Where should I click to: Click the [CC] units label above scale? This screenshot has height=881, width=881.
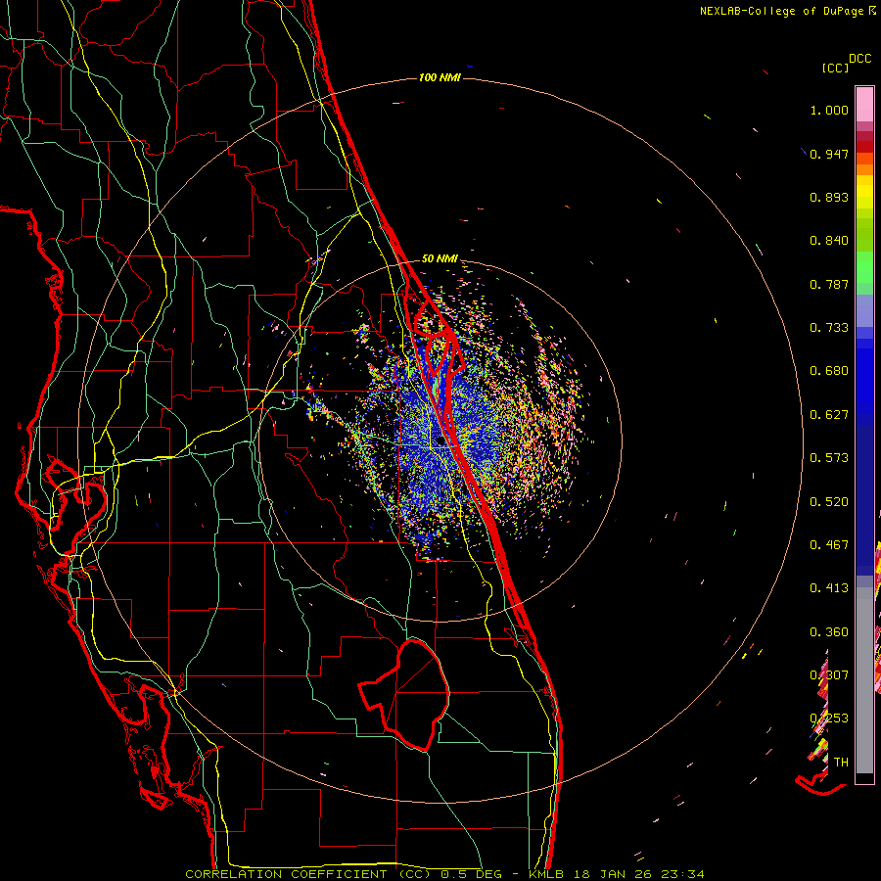coord(835,68)
